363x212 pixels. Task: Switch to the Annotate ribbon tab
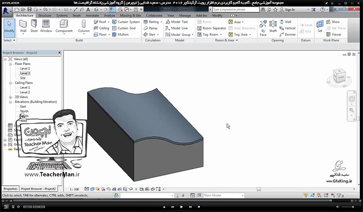[x=92, y=15]
